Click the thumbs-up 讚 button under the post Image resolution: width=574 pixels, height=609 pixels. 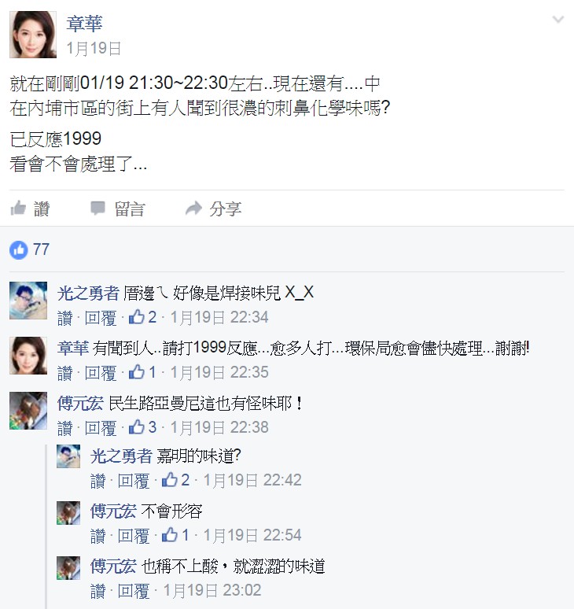30,209
